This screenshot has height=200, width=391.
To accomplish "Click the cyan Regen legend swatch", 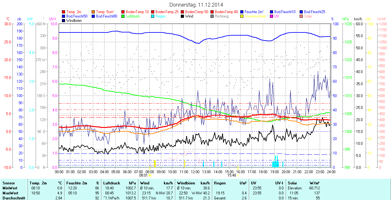I will [x=153, y=16].
